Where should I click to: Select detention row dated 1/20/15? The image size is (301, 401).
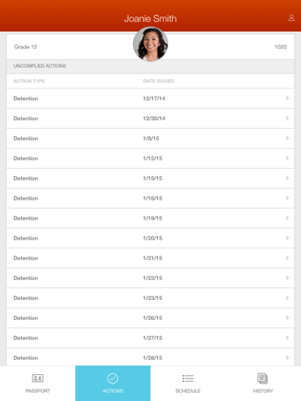tap(150, 238)
